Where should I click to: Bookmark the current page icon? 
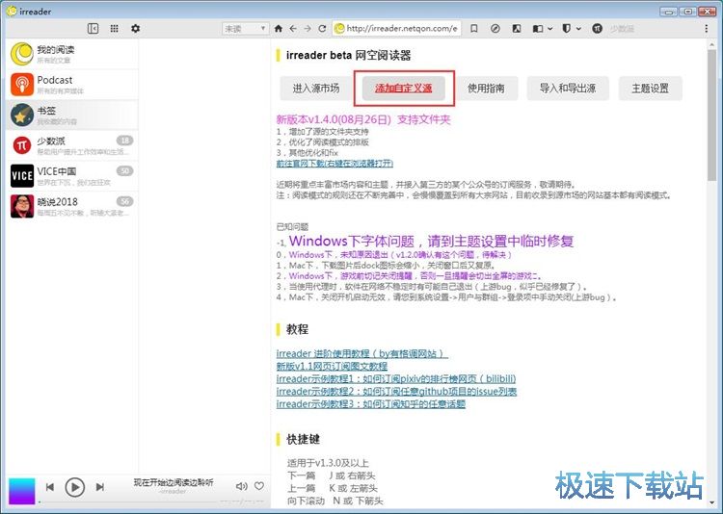[x=473, y=29]
